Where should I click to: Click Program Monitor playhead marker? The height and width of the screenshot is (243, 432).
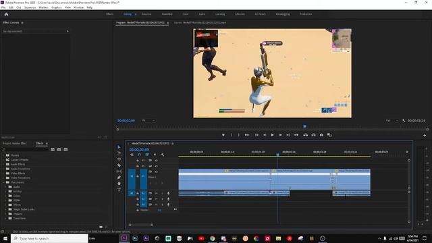click(304, 126)
